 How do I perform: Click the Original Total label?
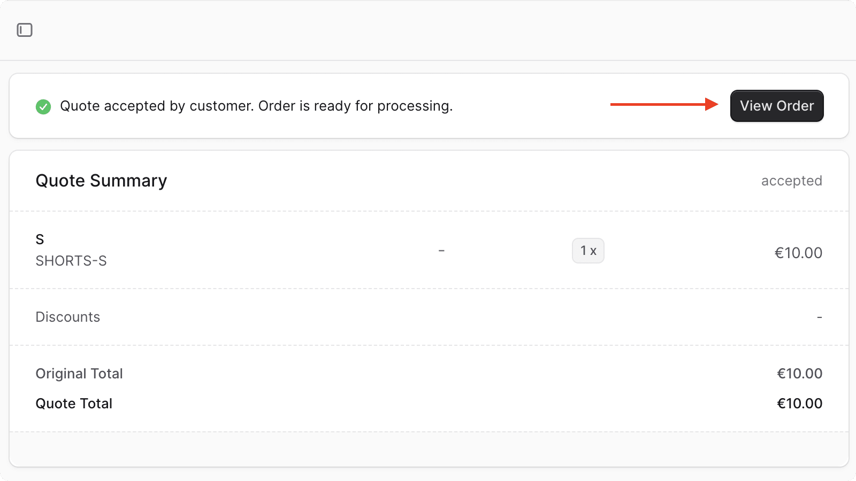79,374
